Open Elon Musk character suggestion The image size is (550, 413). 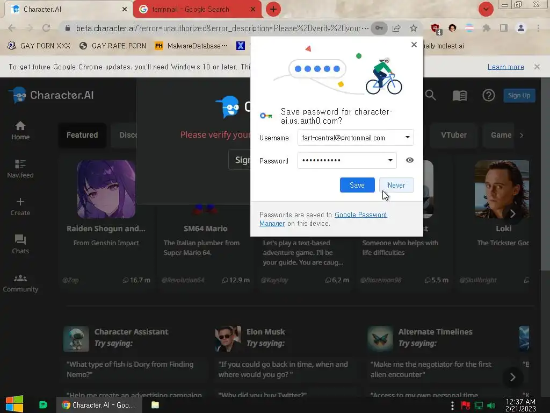pos(250,338)
